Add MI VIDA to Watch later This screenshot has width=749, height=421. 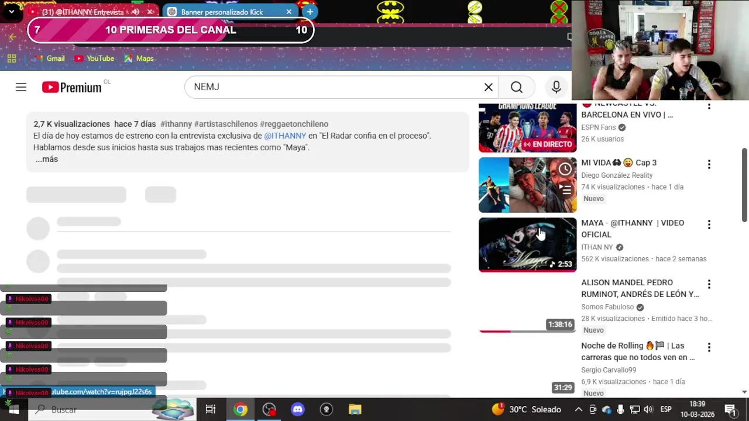point(565,170)
